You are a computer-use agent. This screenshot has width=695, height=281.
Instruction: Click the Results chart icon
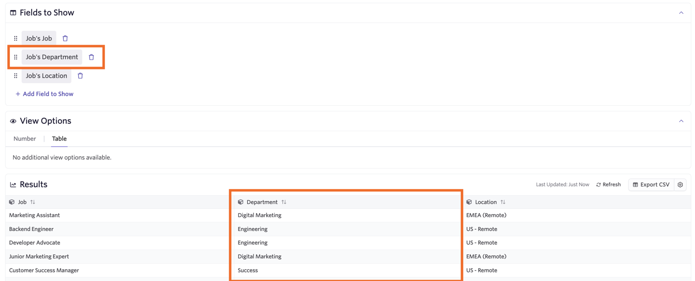[13, 185]
